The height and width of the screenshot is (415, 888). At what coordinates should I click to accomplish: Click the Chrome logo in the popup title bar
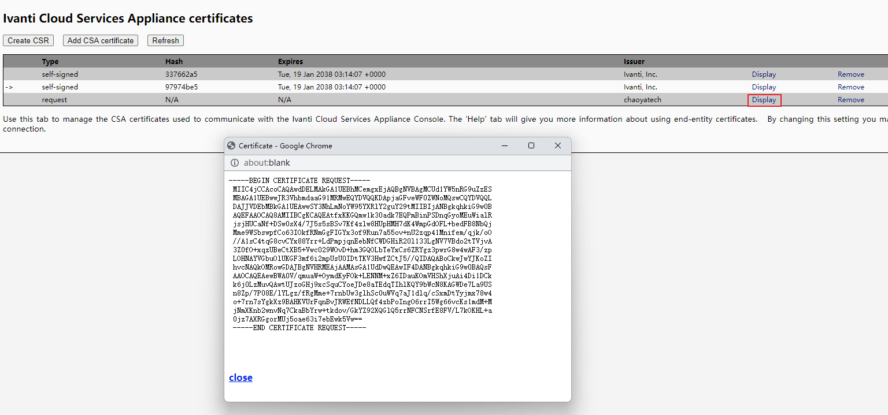point(231,145)
